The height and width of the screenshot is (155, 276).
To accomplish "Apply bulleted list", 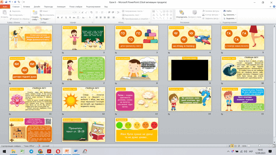I will [97, 12].
